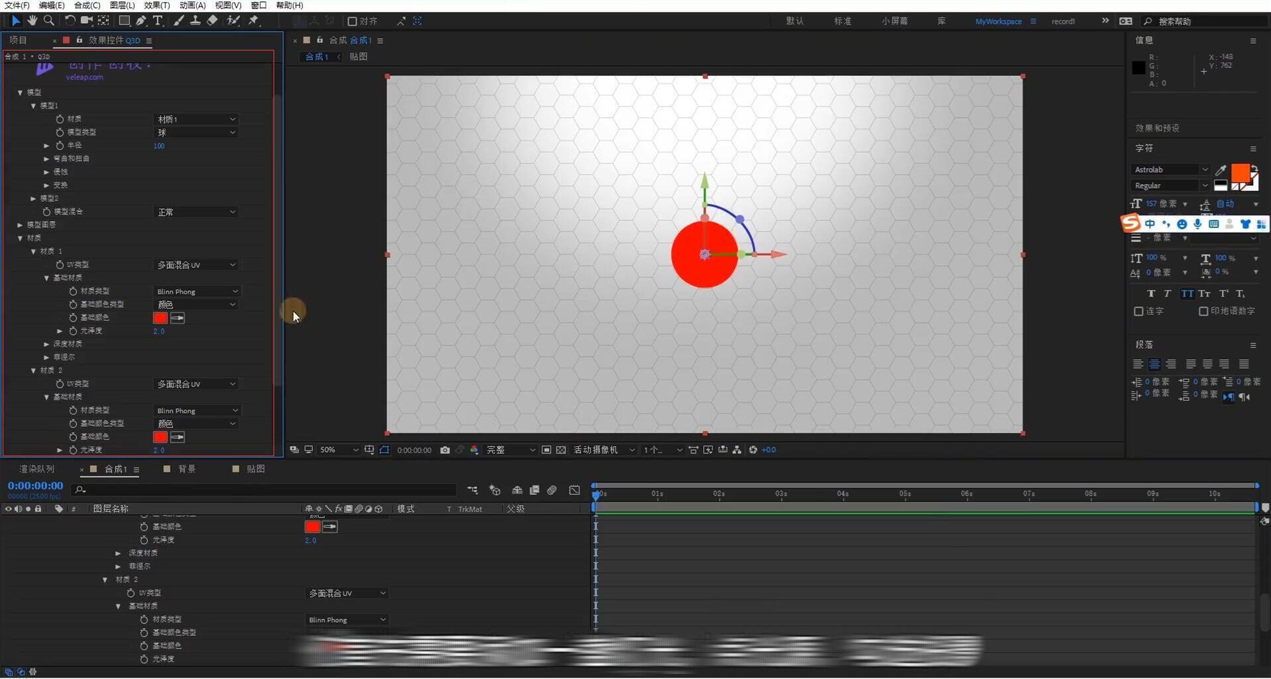This screenshot has width=1271, height=679.
Task: Select the Puppet Pin tool
Action: coord(254,21)
